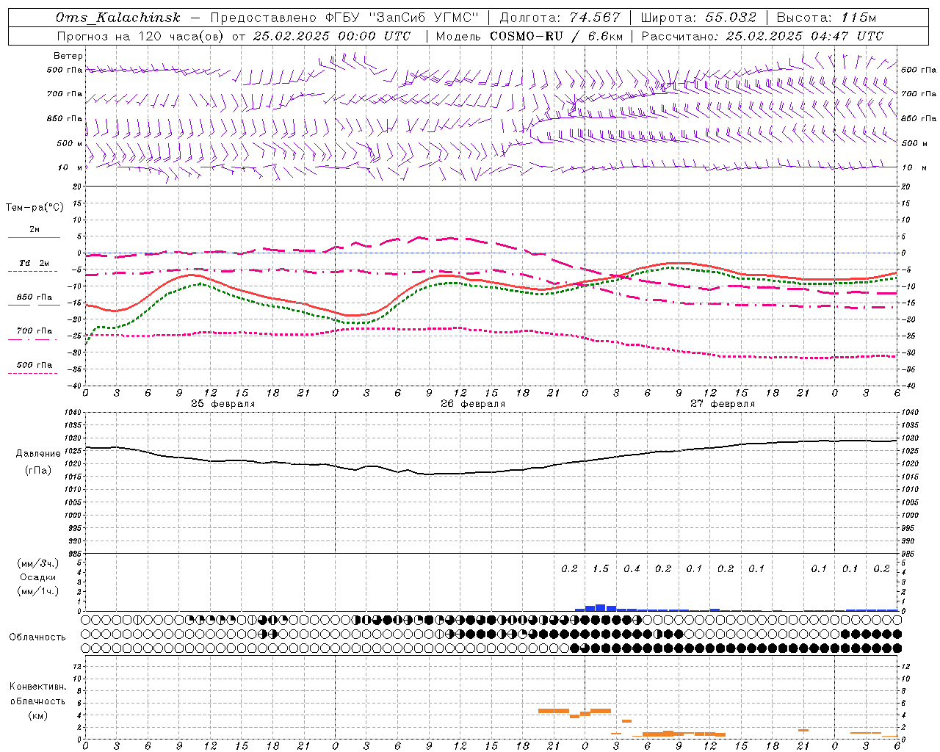940x752 pixels.
Task: Click the (мм/3ч.) precipitation unit label
Action: 38,563
